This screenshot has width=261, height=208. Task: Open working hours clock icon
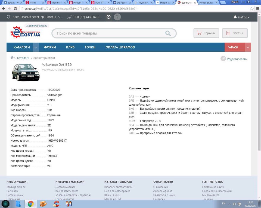click(108, 17)
